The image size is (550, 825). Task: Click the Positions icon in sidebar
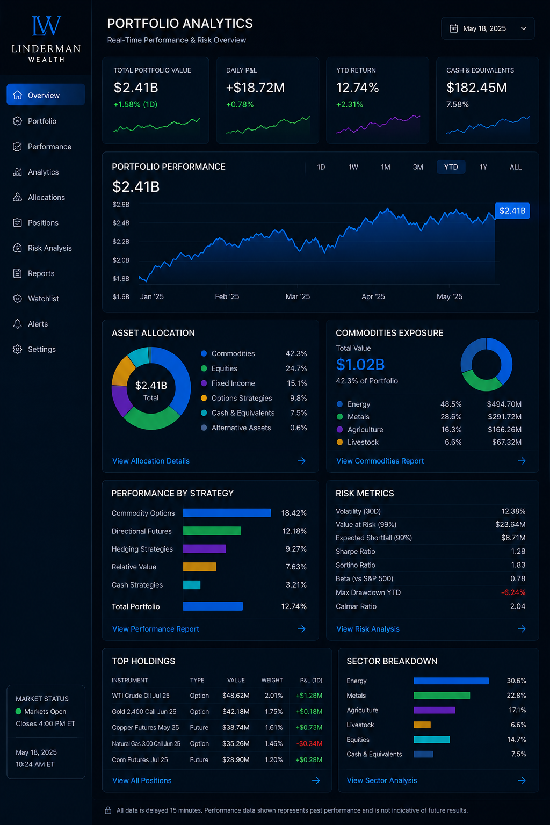18,222
